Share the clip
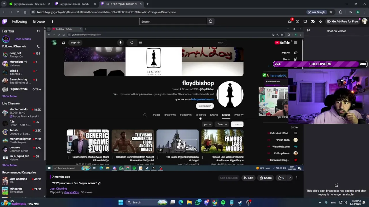Image resolution: width=369 pixels, height=207 pixels. pyautogui.click(x=266, y=178)
